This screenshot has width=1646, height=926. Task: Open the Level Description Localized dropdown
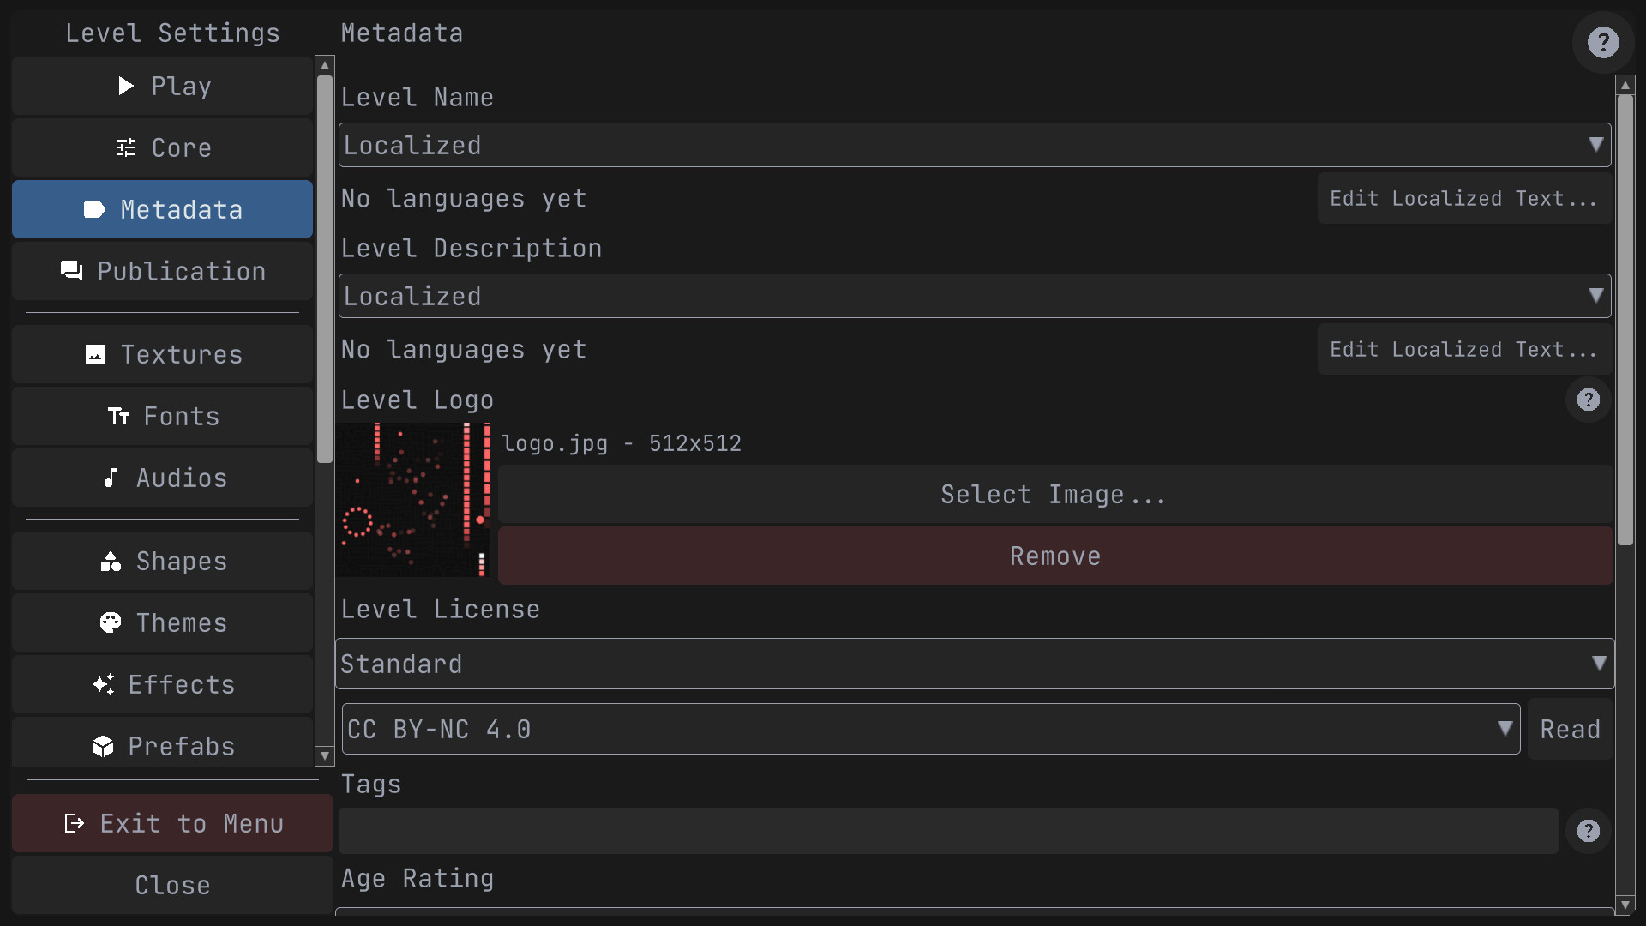point(975,296)
